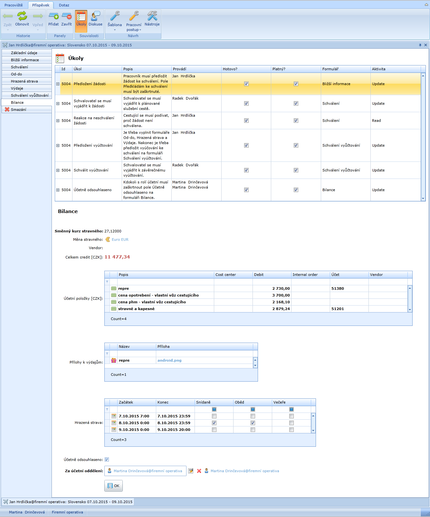Switch to the Dotaz tab
Viewport: 430px width, 517px height.
pyautogui.click(x=64, y=5)
